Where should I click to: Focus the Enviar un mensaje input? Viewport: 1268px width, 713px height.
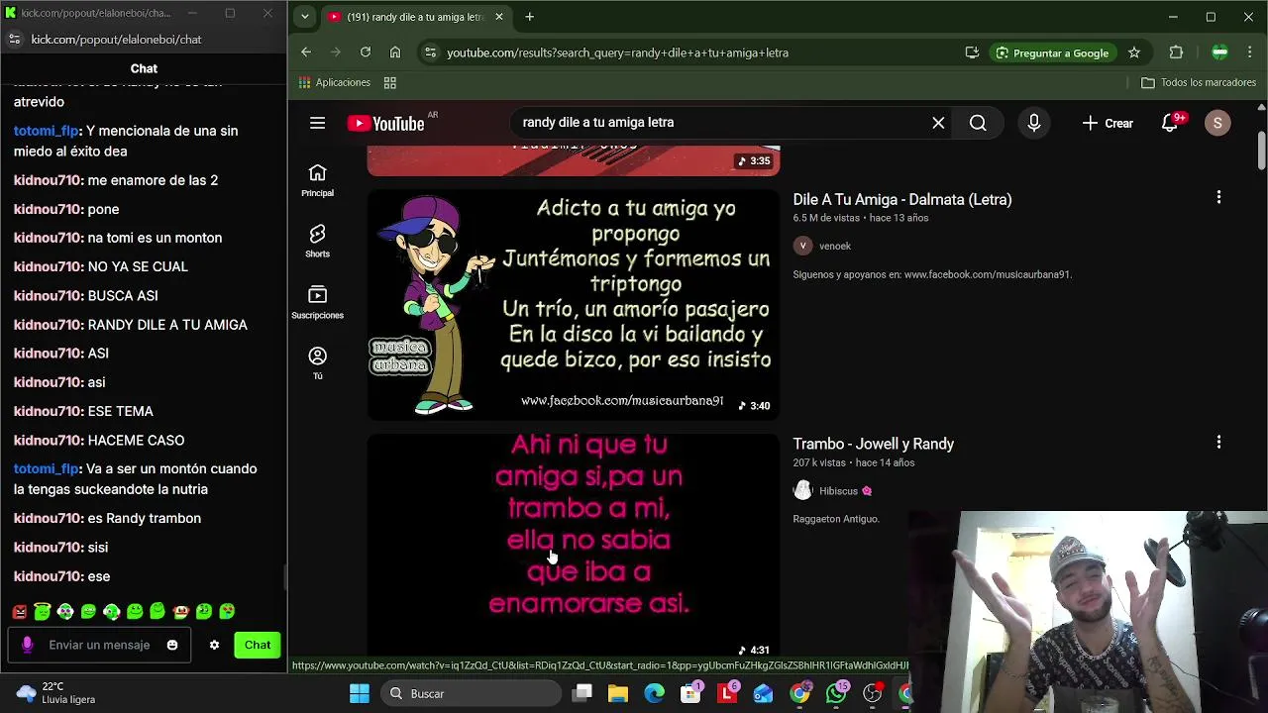[99, 645]
